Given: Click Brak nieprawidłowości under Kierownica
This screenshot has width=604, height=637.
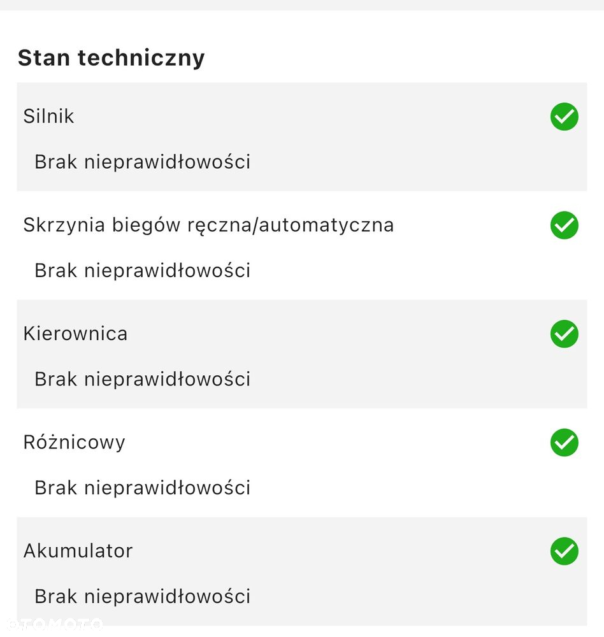Looking at the screenshot, I should [143, 379].
